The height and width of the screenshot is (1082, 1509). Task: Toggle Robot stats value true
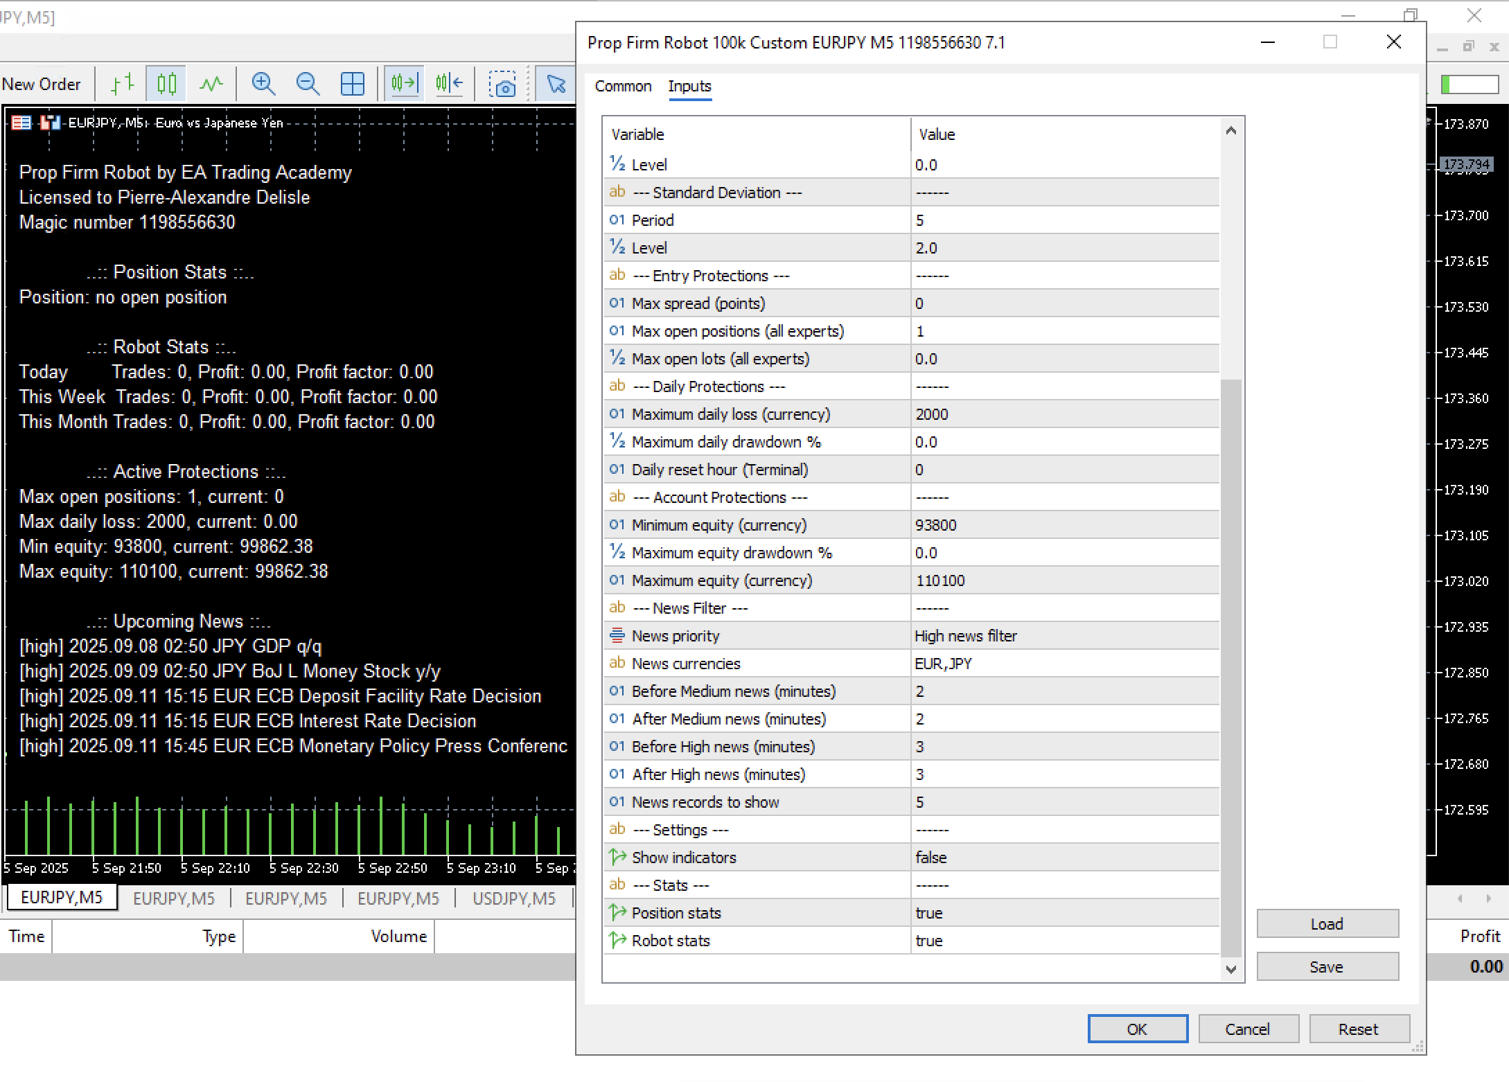click(x=1065, y=941)
